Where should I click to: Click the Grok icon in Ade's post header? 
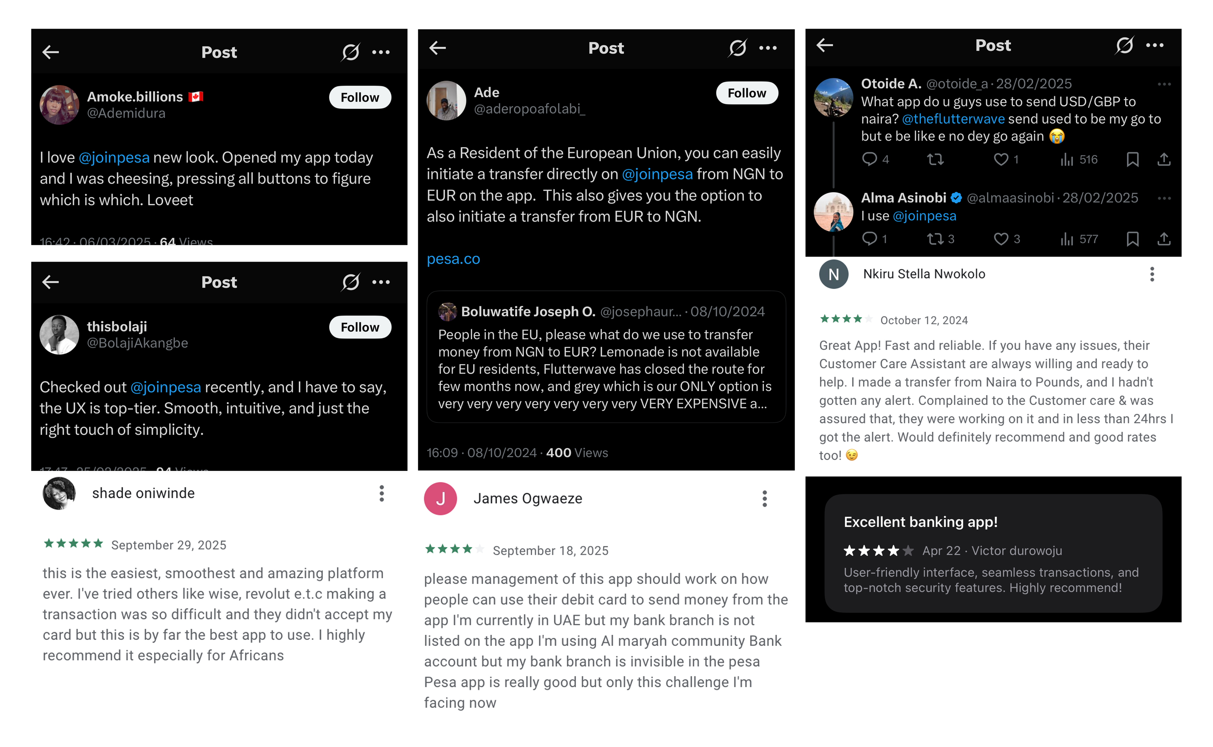[x=737, y=48]
